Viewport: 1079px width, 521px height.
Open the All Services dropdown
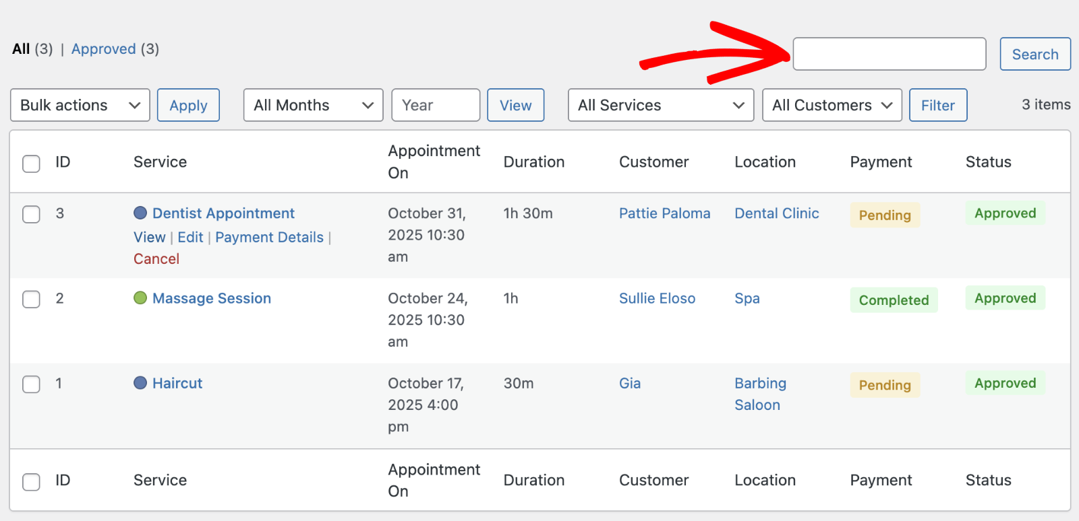pos(661,105)
